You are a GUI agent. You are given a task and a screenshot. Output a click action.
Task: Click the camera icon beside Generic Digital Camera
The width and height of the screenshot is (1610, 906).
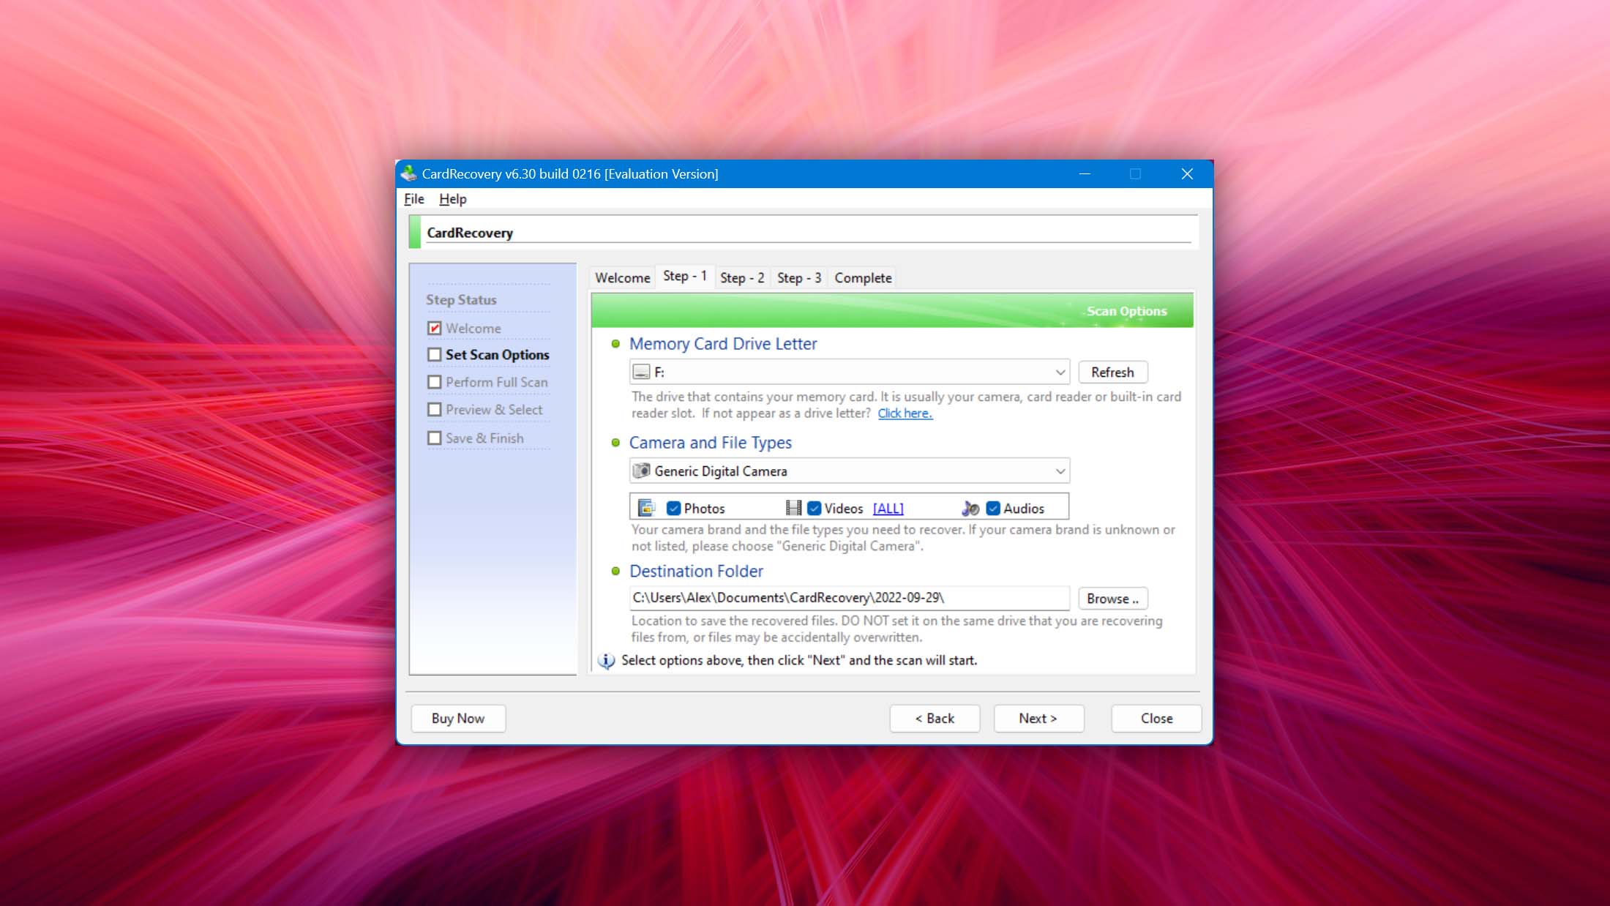pos(641,471)
